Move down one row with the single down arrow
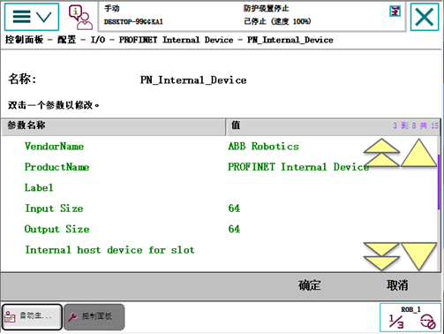The width and height of the screenshot is (444, 334). click(x=418, y=256)
